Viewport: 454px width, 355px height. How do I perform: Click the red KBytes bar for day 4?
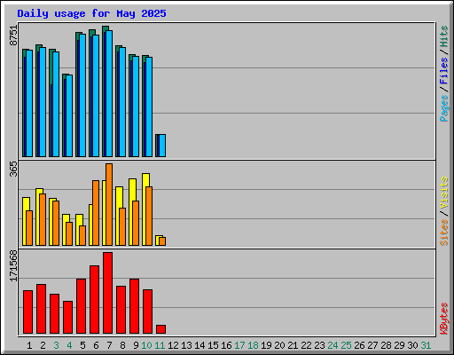(x=68, y=317)
